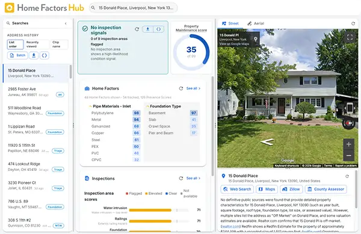This screenshot has height=234, width=361.
Task: Click the Clear legend blue swatch
Action: 167,194
